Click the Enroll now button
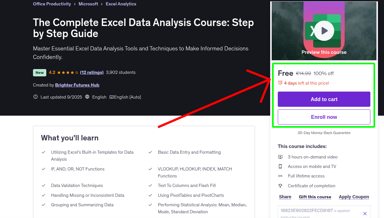This screenshot has width=384, height=218. [x=324, y=117]
